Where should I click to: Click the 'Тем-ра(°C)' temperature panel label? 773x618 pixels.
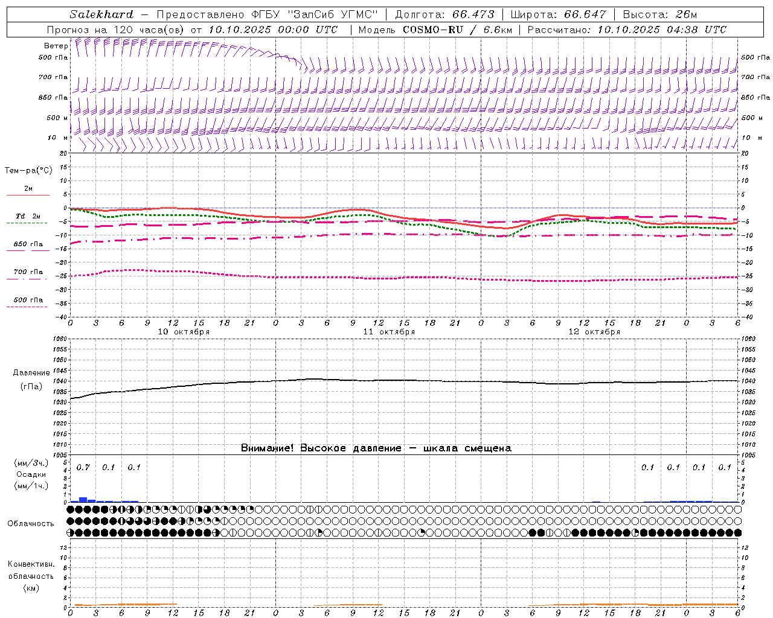[28, 171]
